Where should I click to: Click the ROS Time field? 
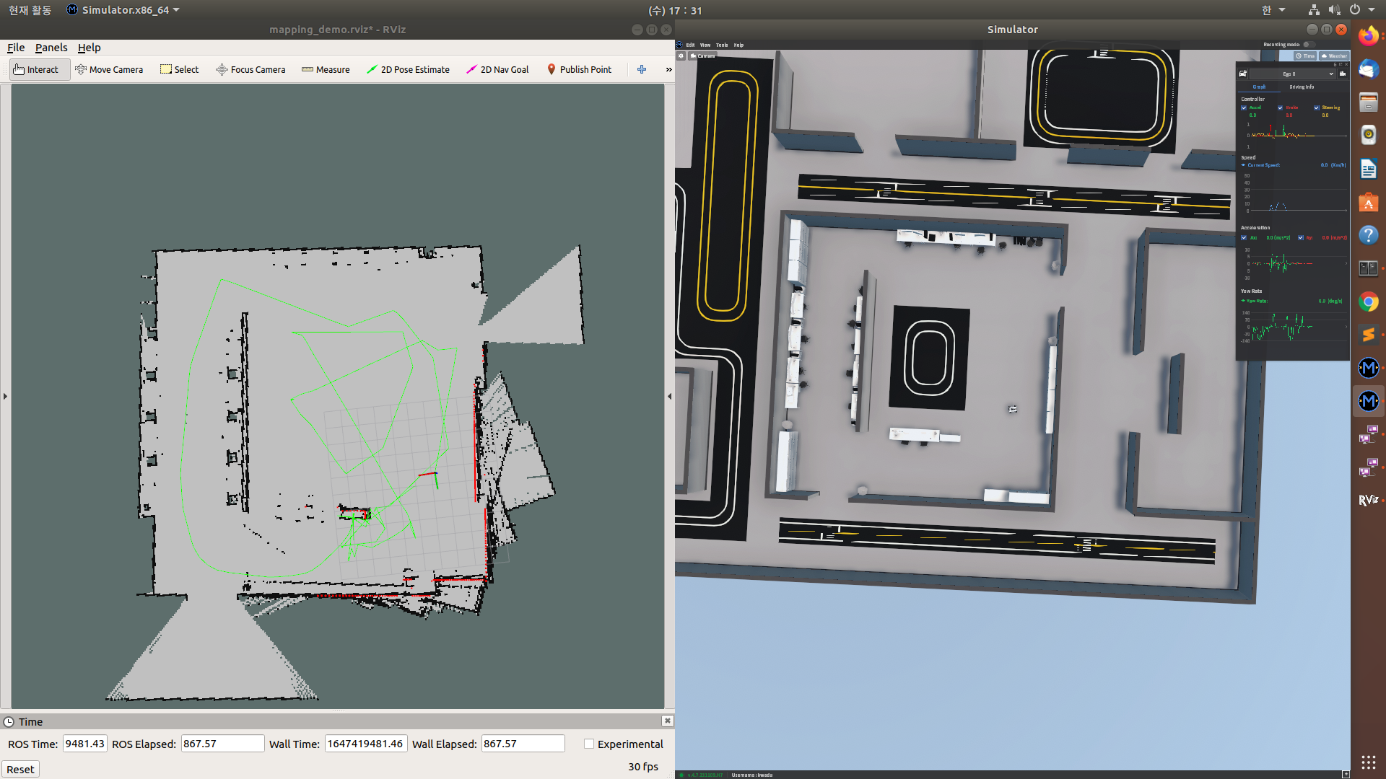[85, 744]
